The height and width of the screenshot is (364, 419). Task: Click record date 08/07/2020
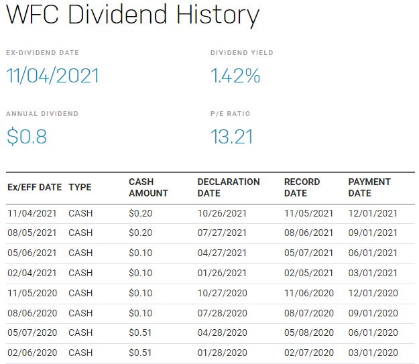tap(309, 313)
